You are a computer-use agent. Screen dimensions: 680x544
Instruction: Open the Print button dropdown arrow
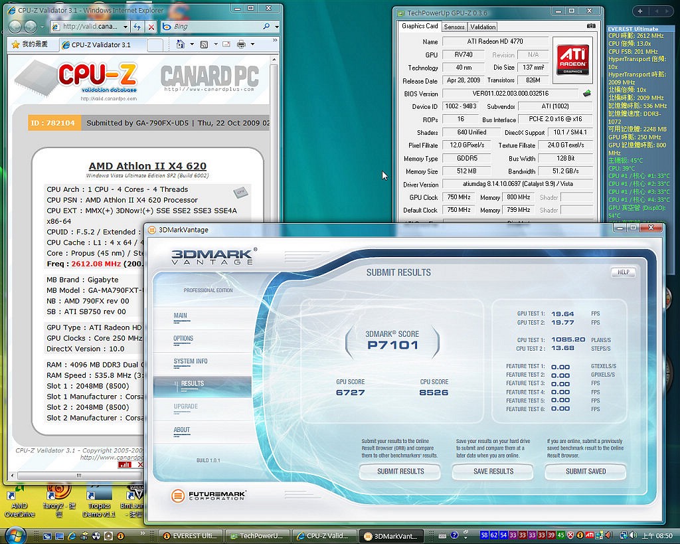252,45
